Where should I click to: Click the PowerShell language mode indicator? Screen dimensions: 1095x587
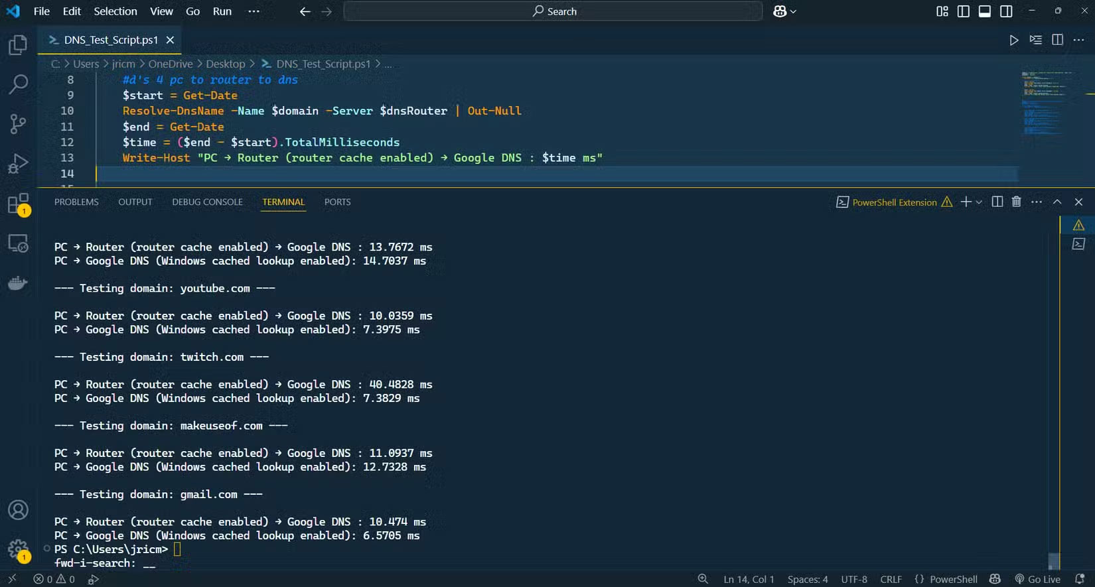point(953,579)
